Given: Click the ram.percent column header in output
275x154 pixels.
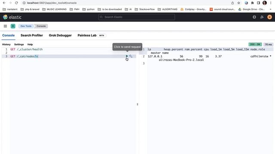Looking at the screenshot, I should pos(193,50).
